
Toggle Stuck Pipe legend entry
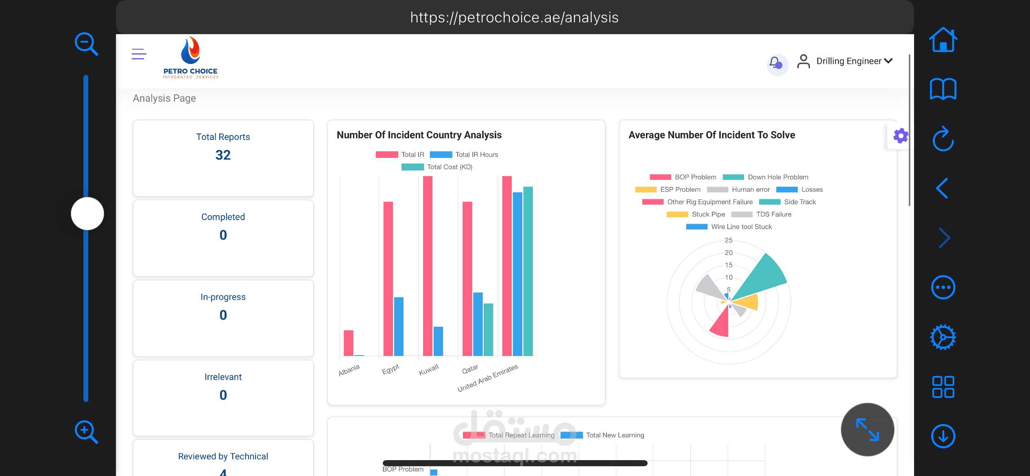click(x=696, y=214)
